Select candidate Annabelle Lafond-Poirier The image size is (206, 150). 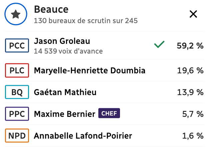[83, 136]
